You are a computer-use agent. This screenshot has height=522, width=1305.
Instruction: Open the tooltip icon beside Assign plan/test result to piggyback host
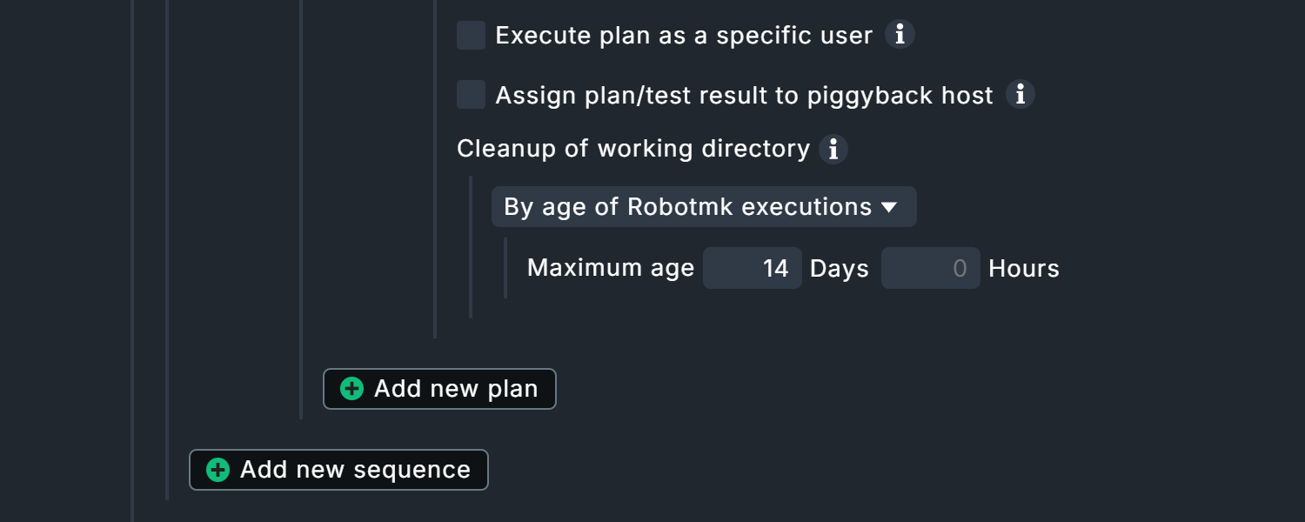coord(1021,95)
